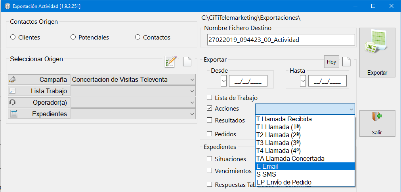
Task: Select the S SMS option
Action: pos(305,174)
